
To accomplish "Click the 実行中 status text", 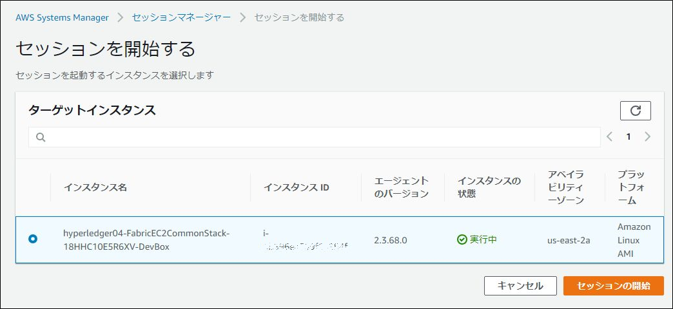I will point(483,239).
